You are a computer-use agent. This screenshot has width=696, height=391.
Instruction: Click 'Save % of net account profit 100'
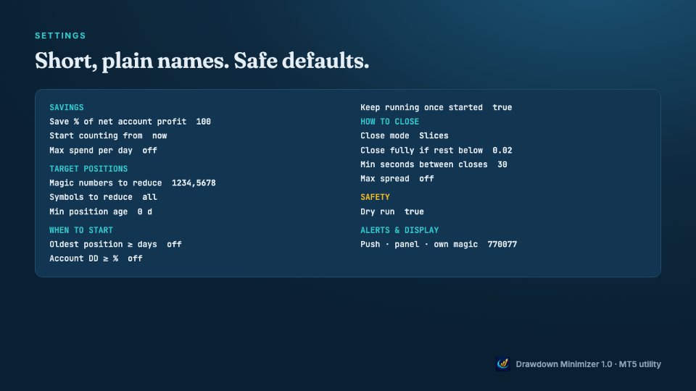(130, 122)
